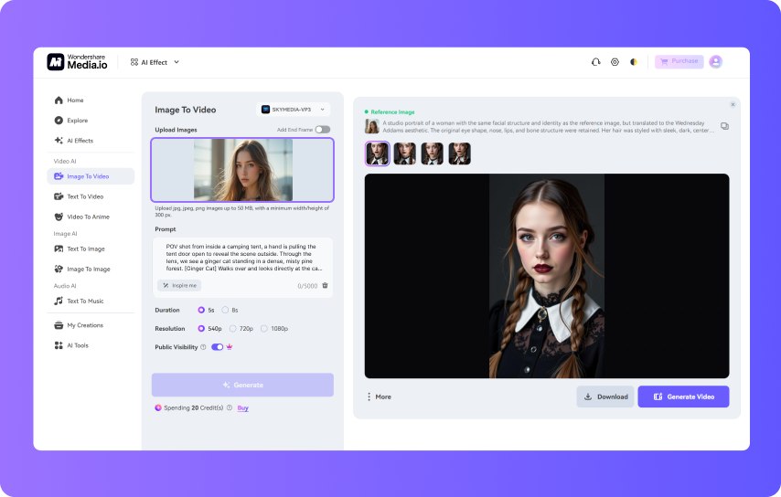Clear the prompt using the trash icon
The height and width of the screenshot is (497, 781).
[x=326, y=286]
